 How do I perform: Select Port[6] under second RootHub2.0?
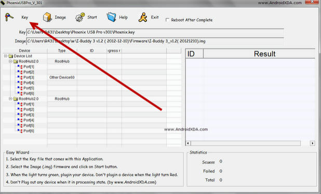click(x=29, y=131)
